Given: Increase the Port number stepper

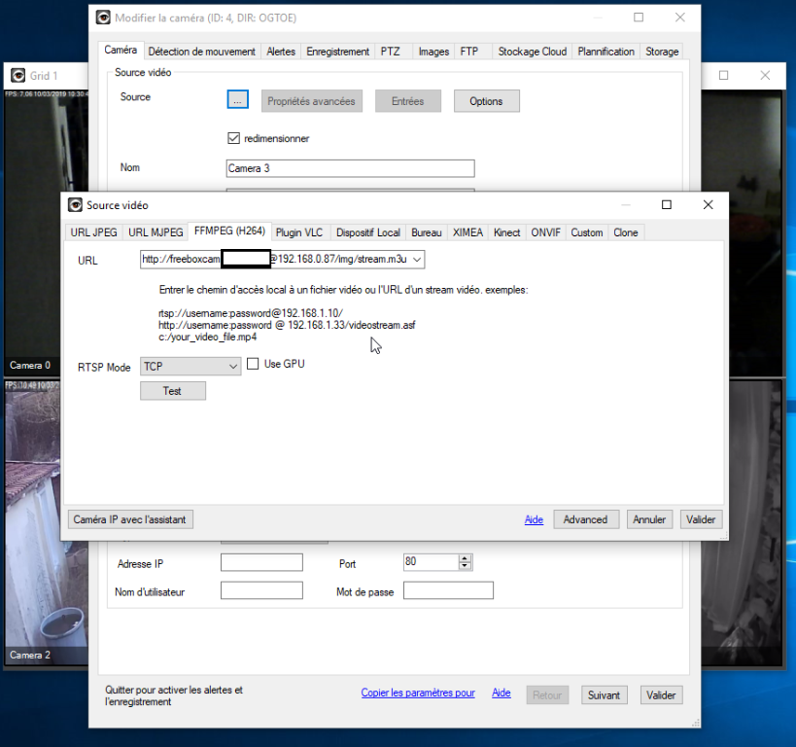Looking at the screenshot, I should pyautogui.click(x=465, y=558).
